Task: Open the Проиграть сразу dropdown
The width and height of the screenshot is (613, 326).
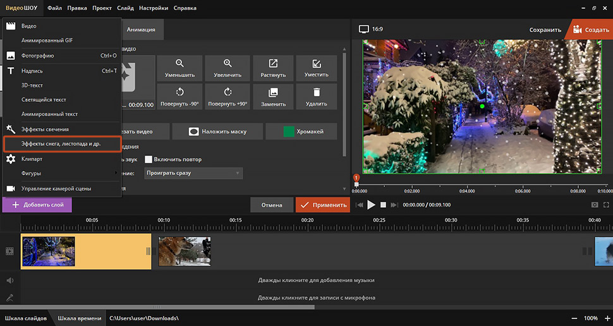Action: 193,173
